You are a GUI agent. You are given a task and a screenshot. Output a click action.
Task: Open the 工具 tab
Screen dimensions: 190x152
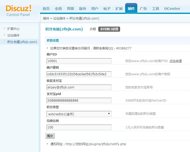(156, 9)
